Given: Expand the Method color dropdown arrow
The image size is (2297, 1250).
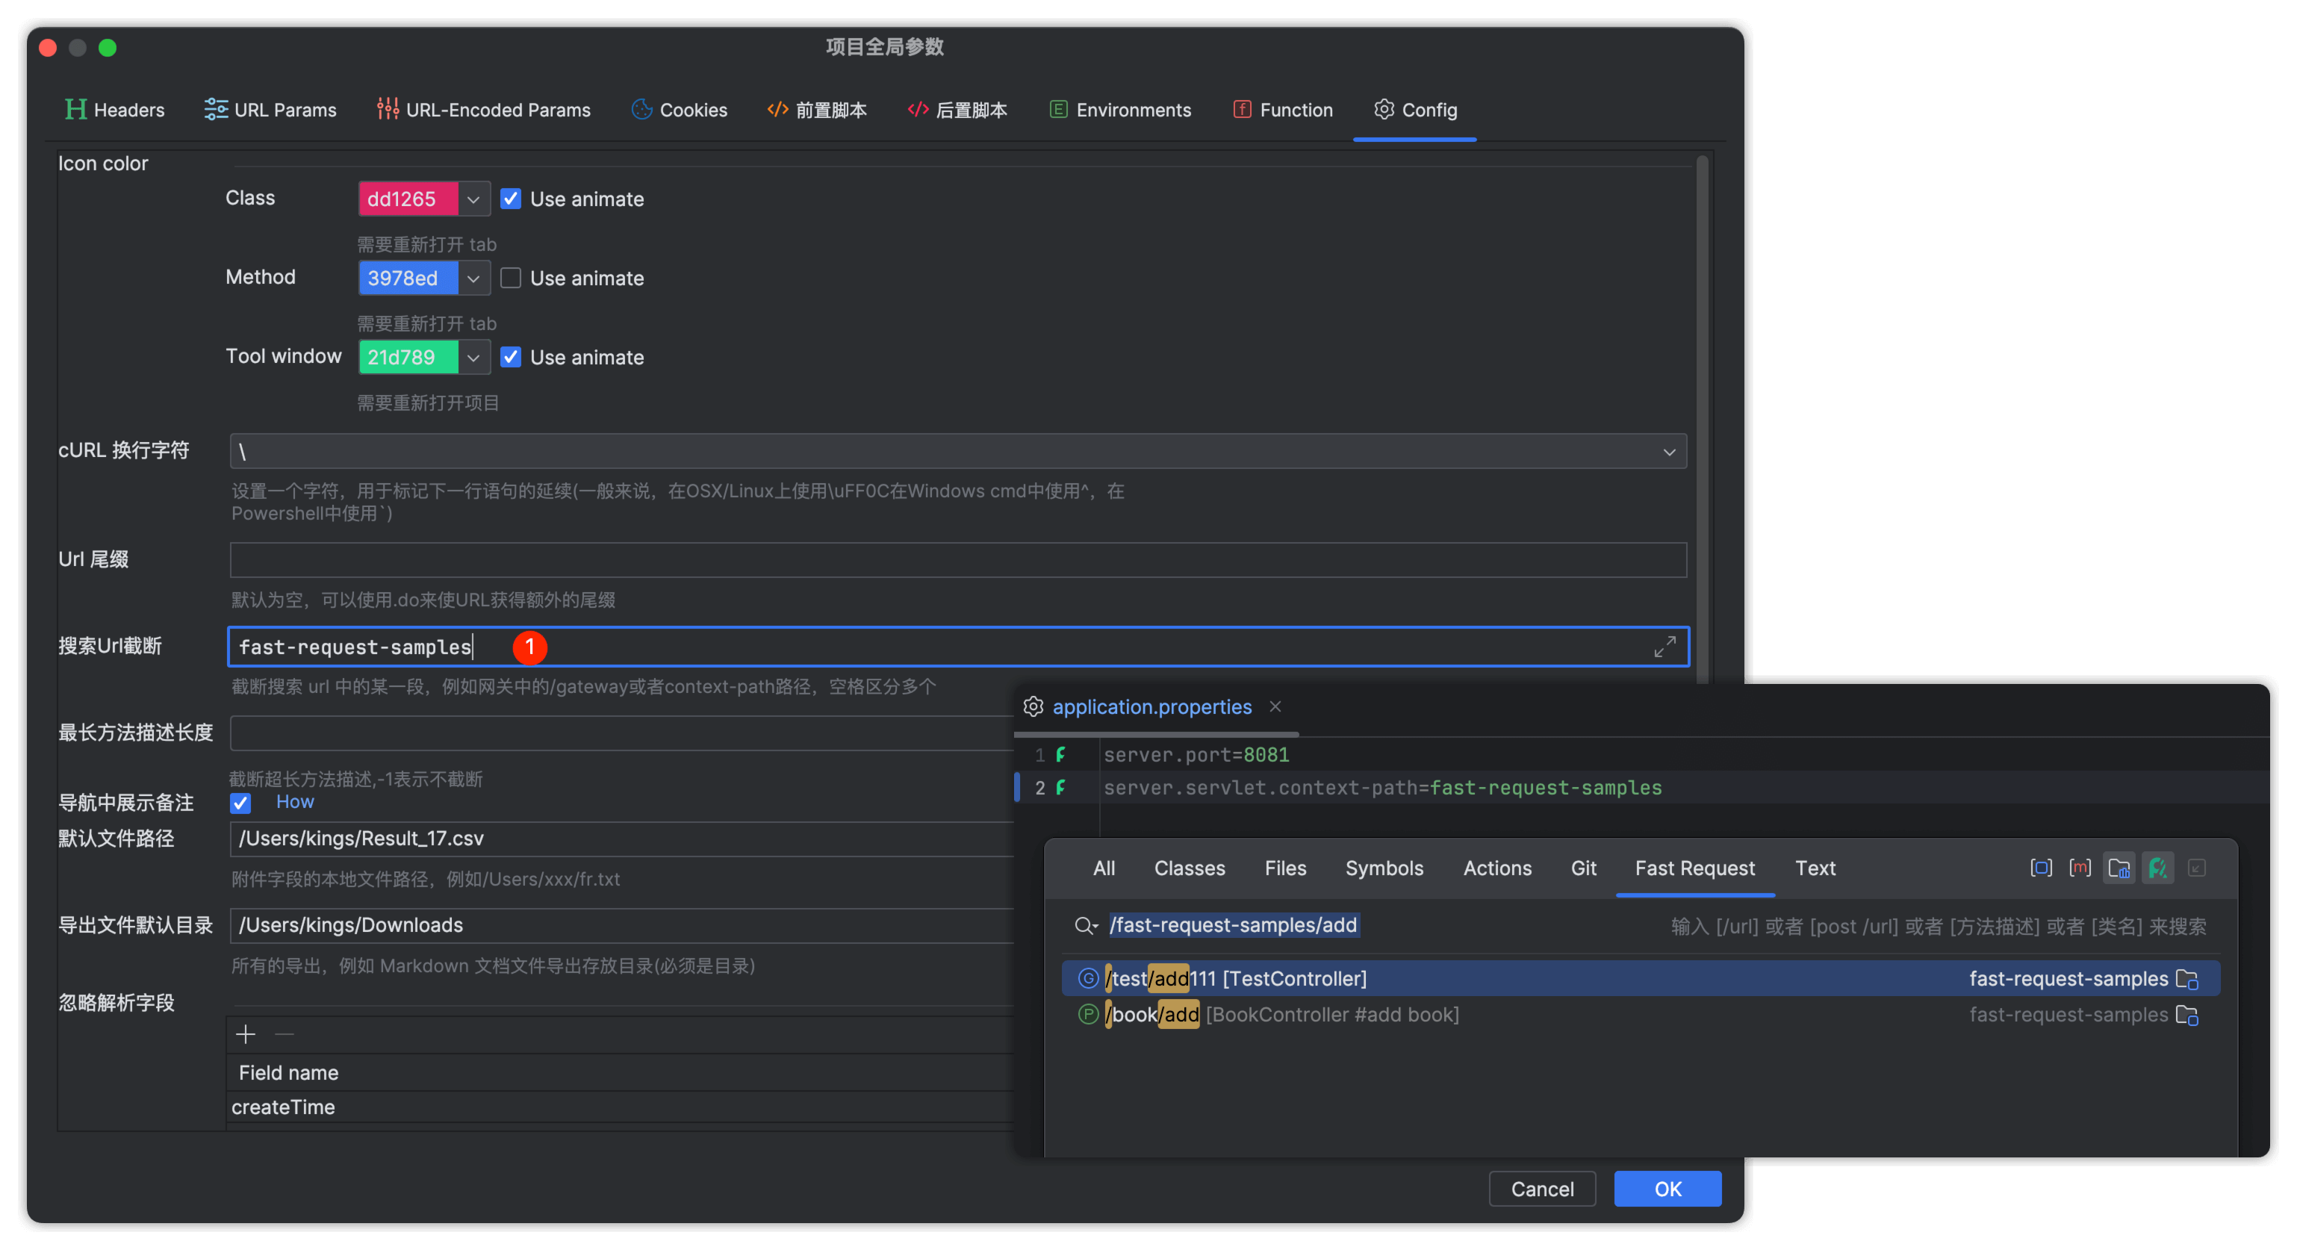Looking at the screenshot, I should coord(473,279).
